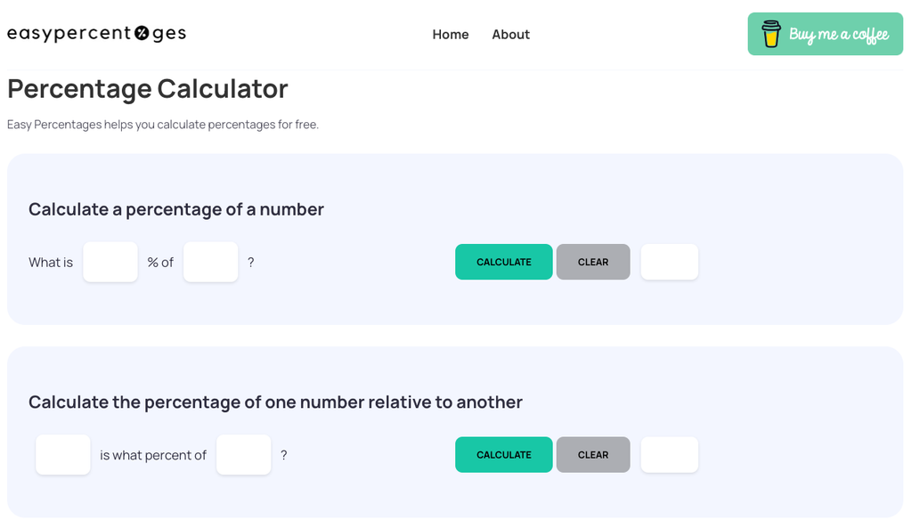Select the input field after '% of'
The width and height of the screenshot is (912, 528).
pos(210,263)
